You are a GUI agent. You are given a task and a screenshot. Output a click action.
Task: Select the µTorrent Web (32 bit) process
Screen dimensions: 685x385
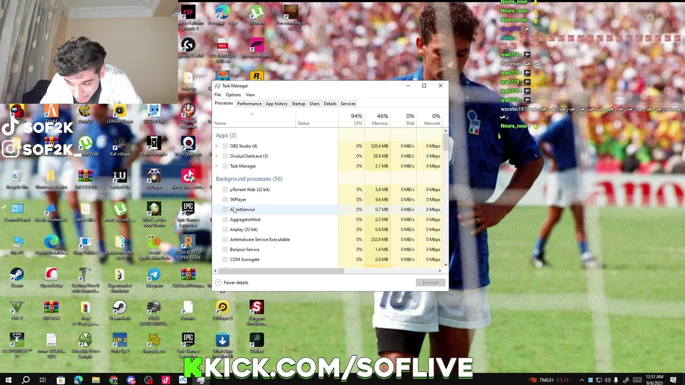coord(328,189)
